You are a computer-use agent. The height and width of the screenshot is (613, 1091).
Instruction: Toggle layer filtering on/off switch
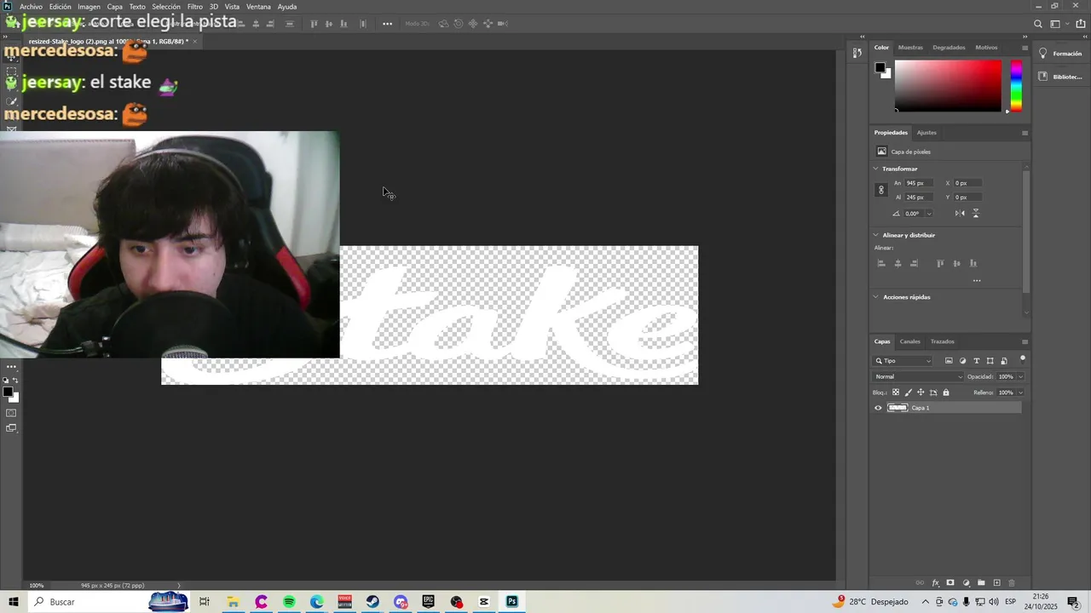[x=1022, y=359]
